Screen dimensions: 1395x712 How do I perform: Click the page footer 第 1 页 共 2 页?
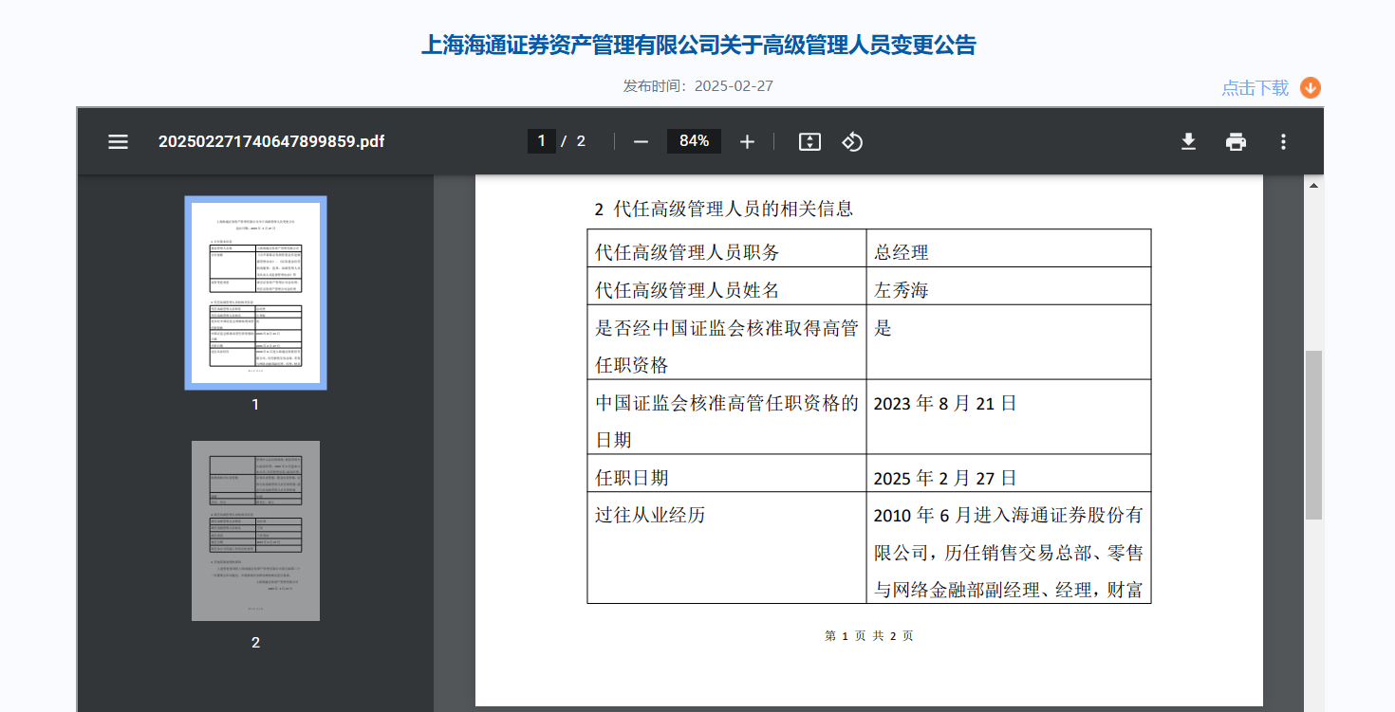tap(869, 636)
